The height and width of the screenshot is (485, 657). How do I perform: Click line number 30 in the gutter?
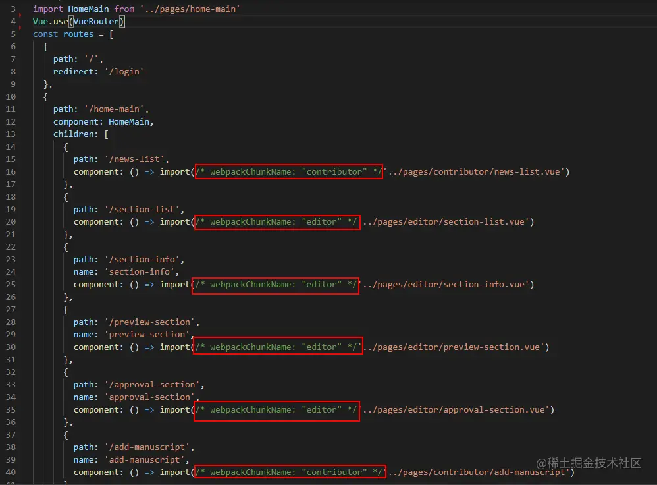point(11,347)
